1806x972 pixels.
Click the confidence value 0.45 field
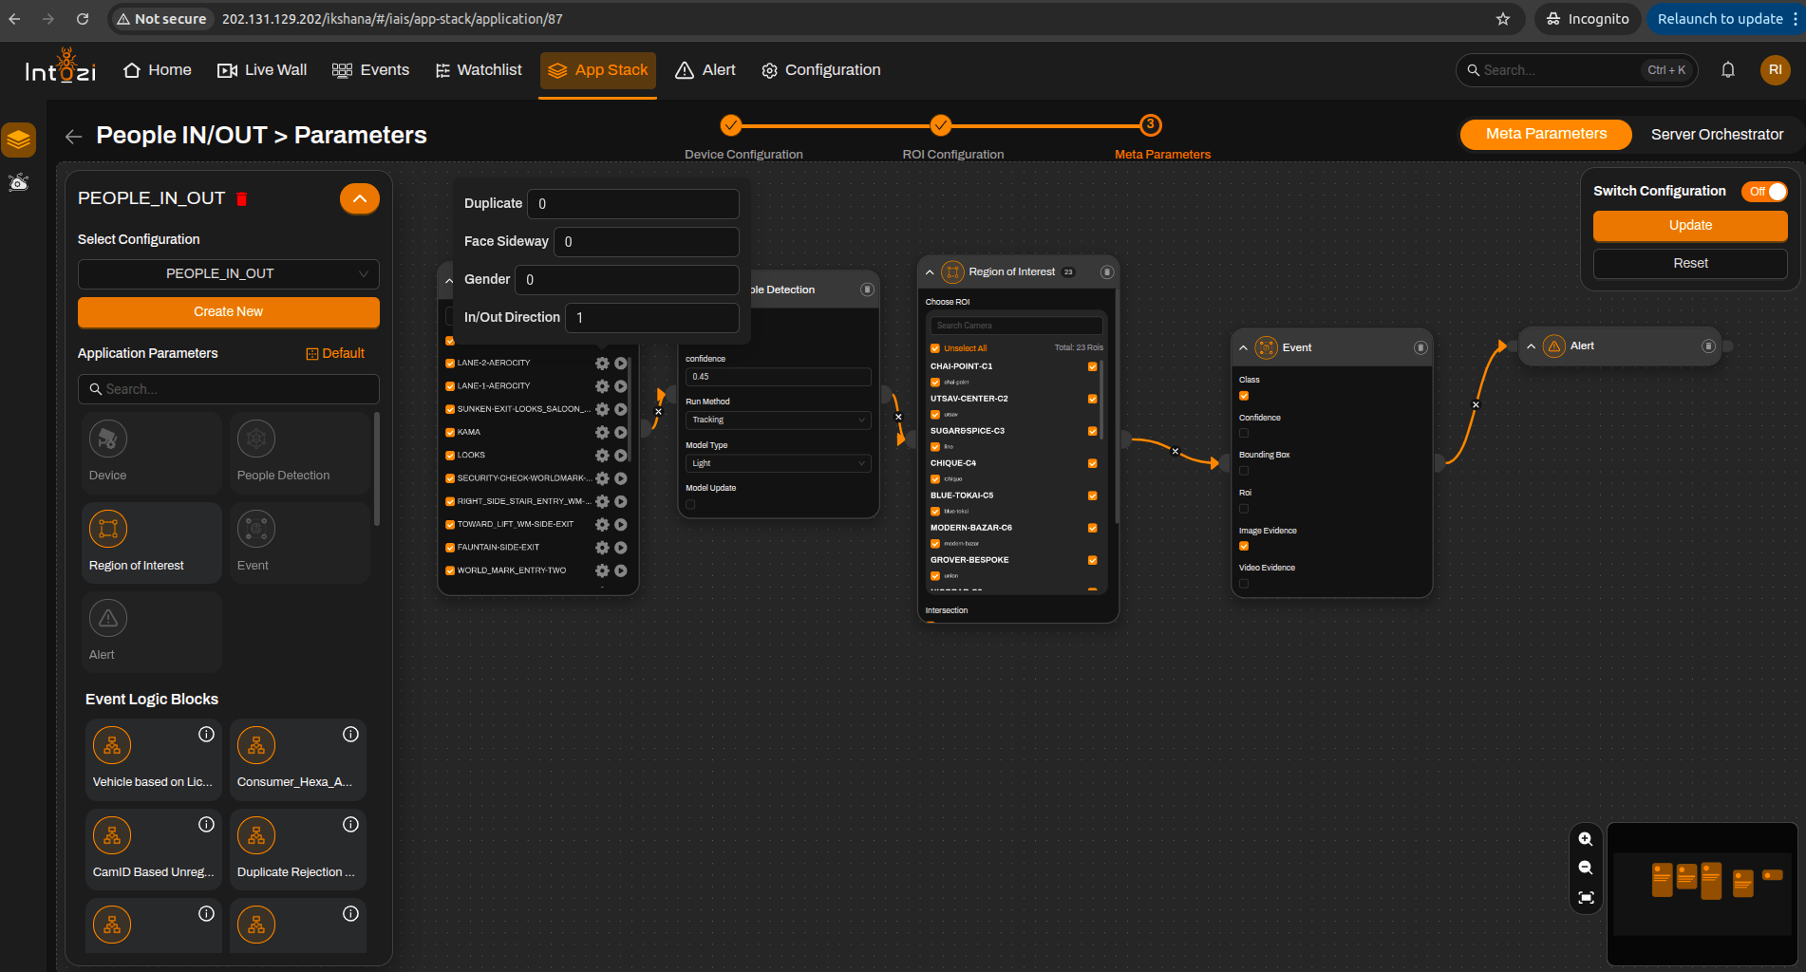pyautogui.click(x=778, y=377)
